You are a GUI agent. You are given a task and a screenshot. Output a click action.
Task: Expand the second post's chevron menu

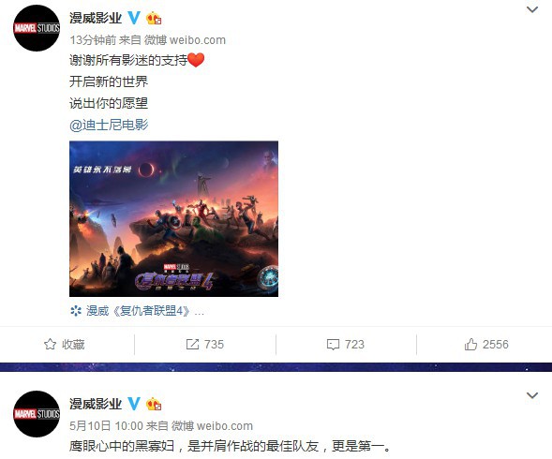[532, 395]
